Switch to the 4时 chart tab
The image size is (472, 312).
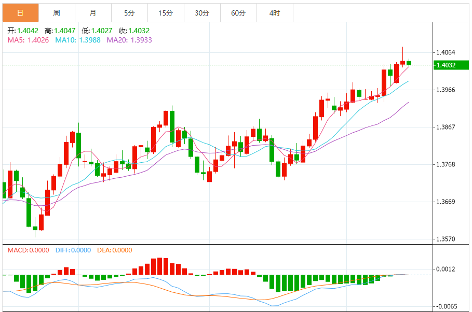coord(275,13)
